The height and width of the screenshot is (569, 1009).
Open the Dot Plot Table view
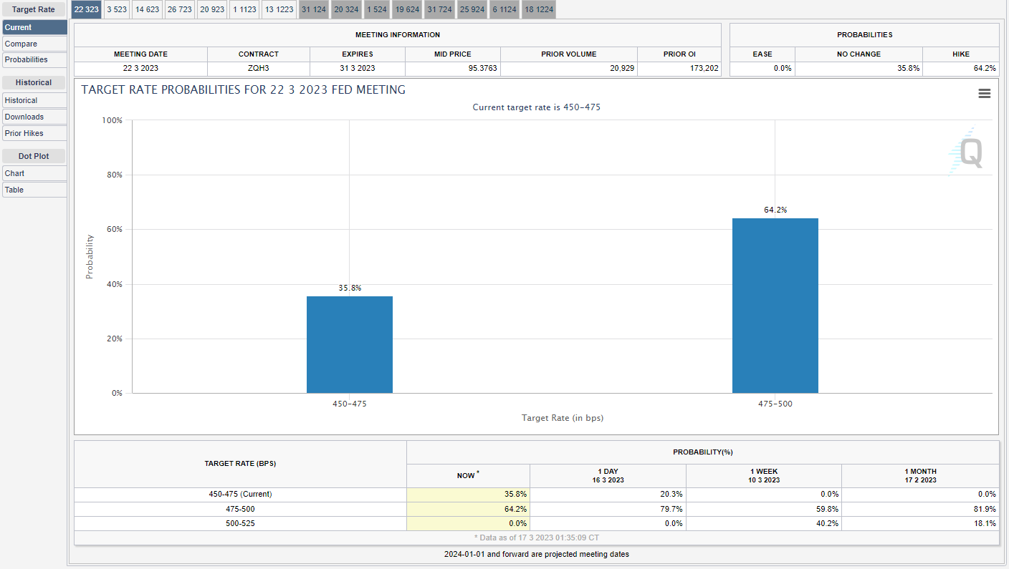tap(34, 190)
